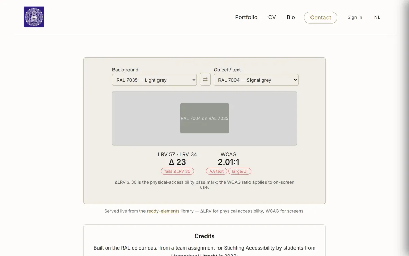Click the 'WCAG' heading above the ratio
Viewport: 409px width, 256px height.
click(x=228, y=154)
